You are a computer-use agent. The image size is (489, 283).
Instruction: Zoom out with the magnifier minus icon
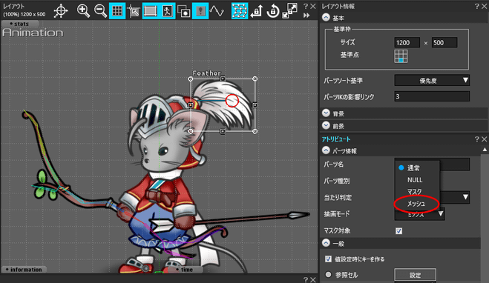[x=100, y=11]
